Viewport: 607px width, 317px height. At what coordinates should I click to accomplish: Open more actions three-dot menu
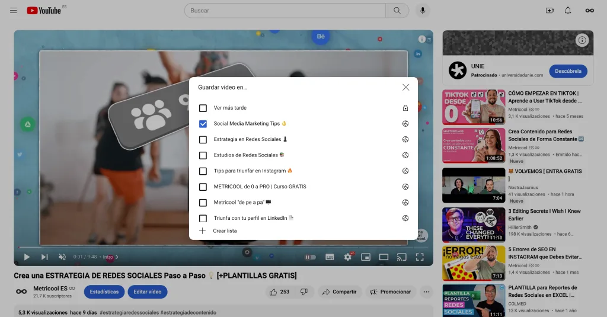tap(426, 292)
